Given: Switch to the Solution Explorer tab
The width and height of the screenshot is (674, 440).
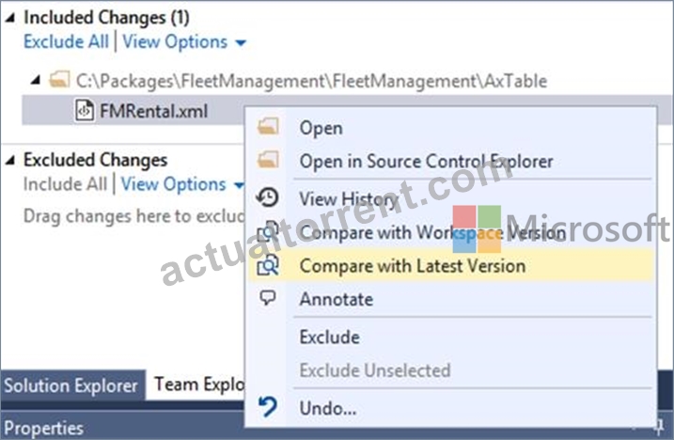Looking at the screenshot, I should coord(71,385).
